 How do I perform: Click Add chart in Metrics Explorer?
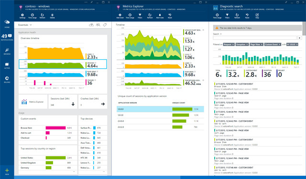[x=120, y=16]
